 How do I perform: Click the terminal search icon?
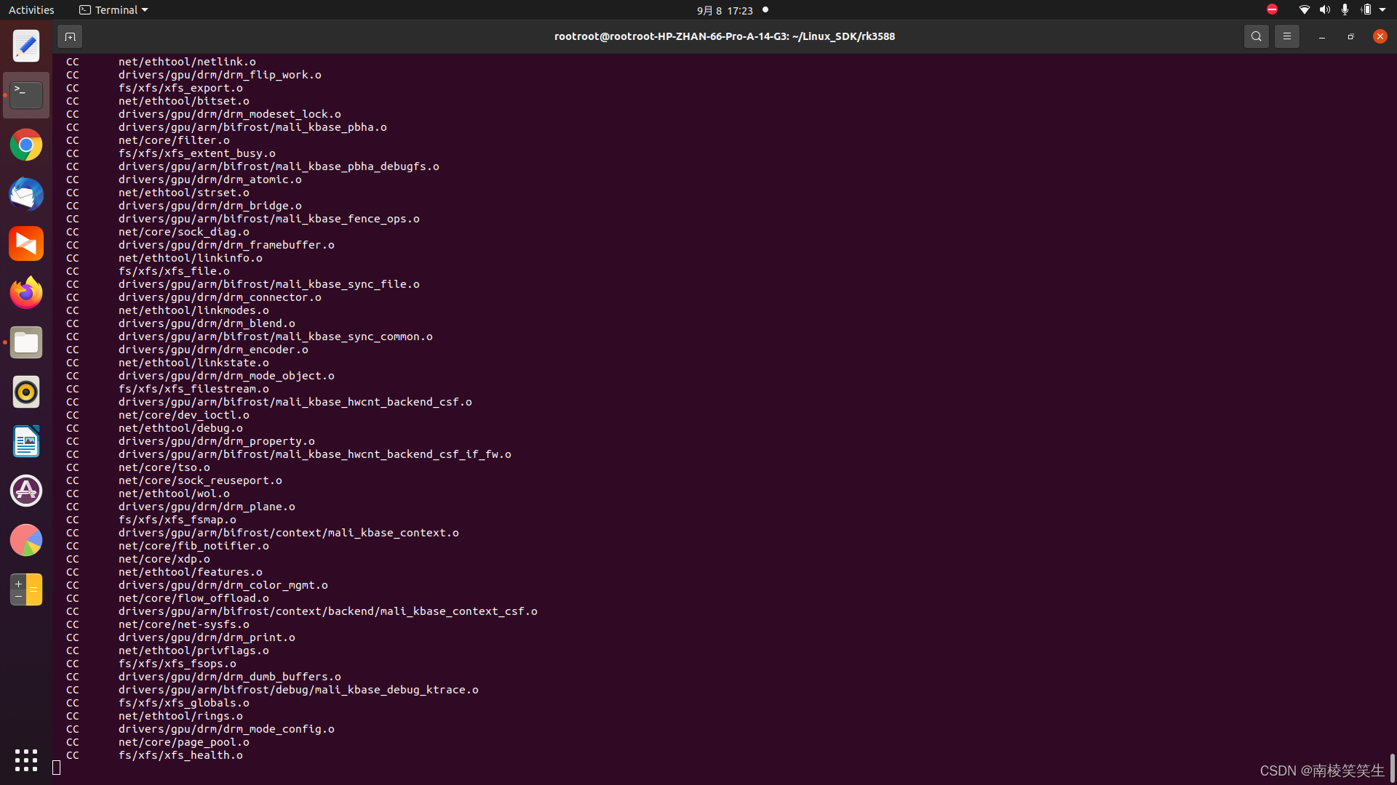1256,36
